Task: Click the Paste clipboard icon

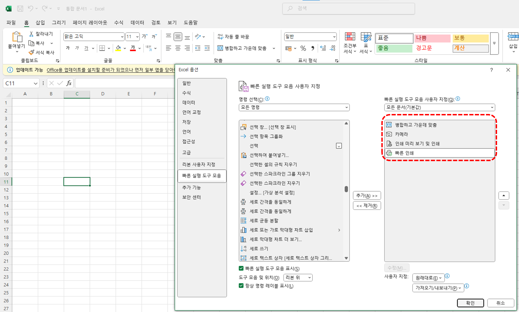Action: click(17, 37)
